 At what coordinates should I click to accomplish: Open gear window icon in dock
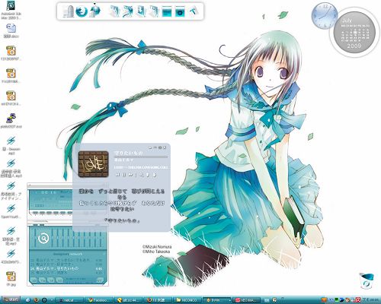[x=180, y=11]
